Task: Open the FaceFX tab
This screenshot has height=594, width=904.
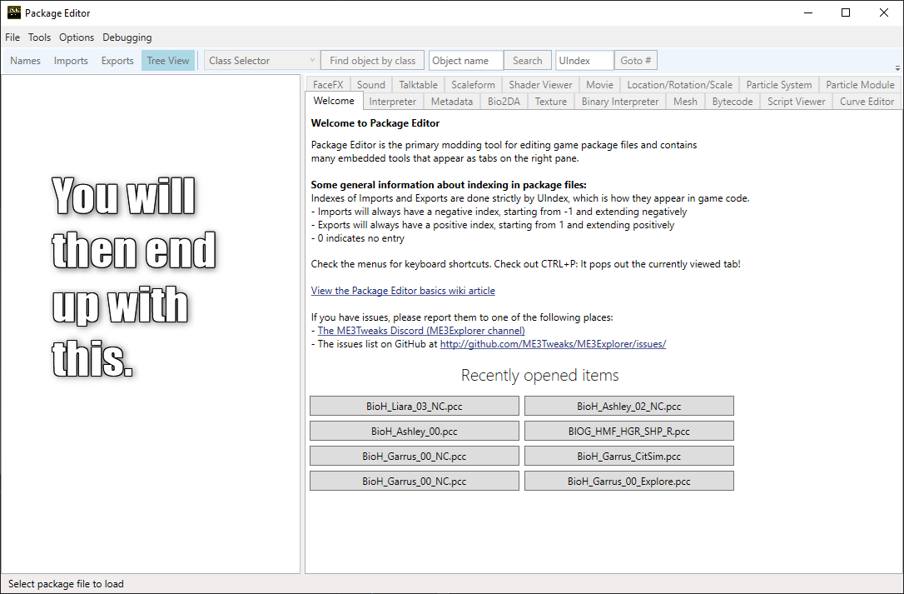Action: click(328, 84)
